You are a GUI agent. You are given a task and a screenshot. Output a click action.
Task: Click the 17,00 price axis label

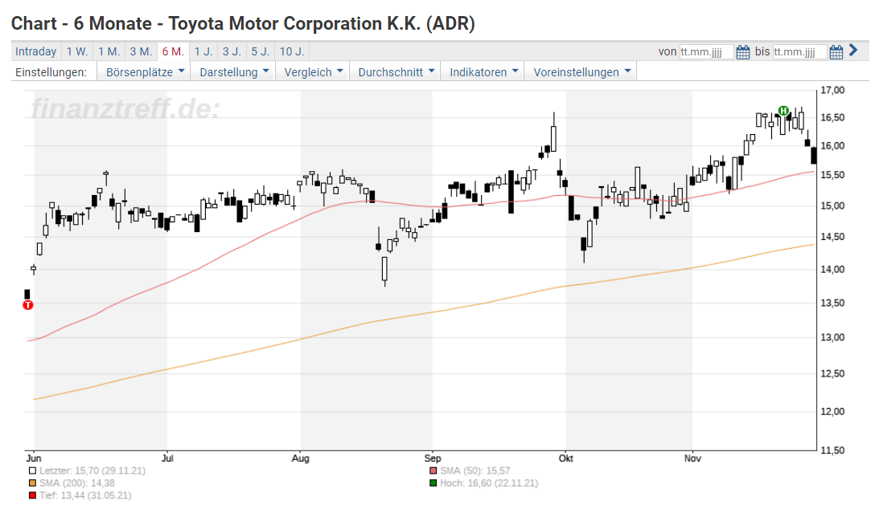[x=832, y=90]
